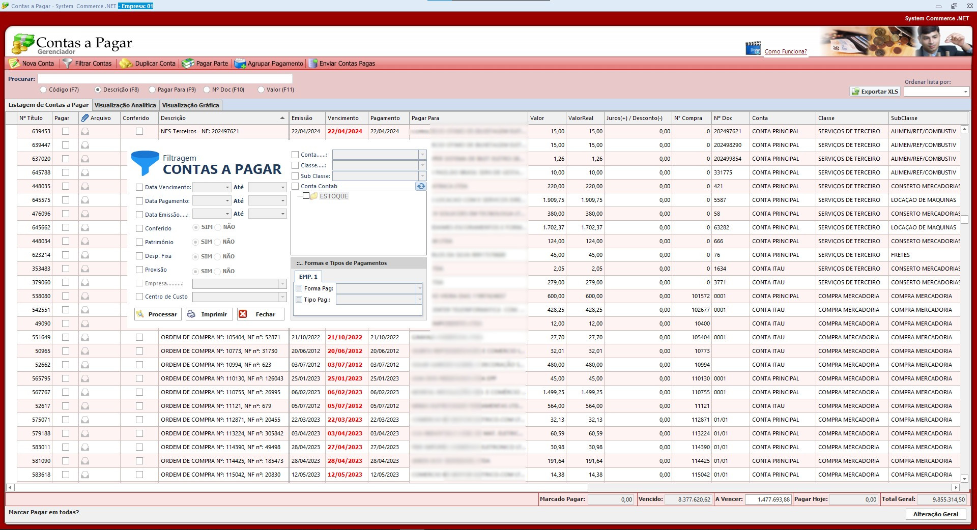Enable the Data Vencimento filter checkbox

point(139,187)
